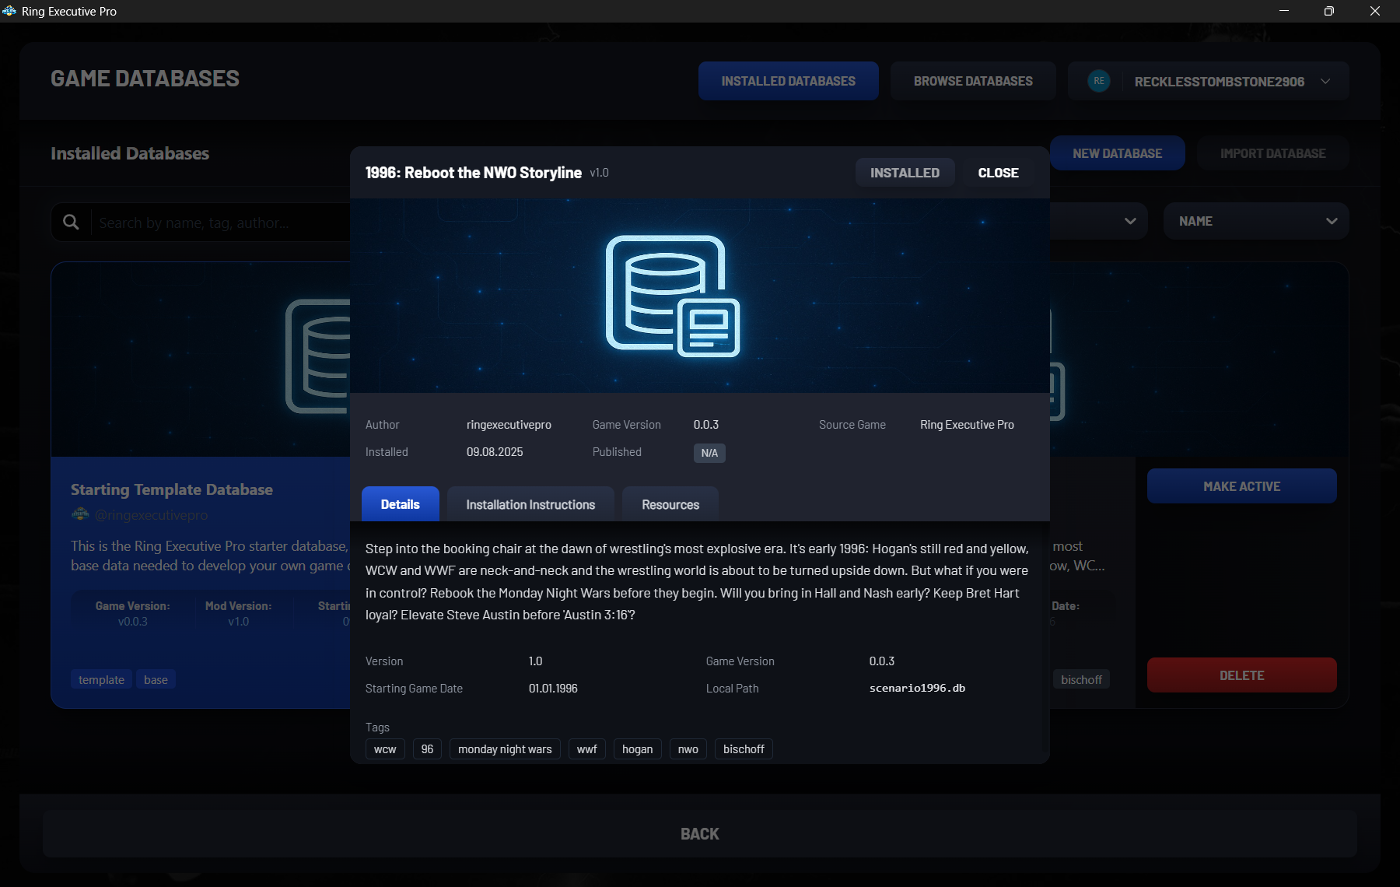Minimize the application window

pyautogui.click(x=1284, y=11)
